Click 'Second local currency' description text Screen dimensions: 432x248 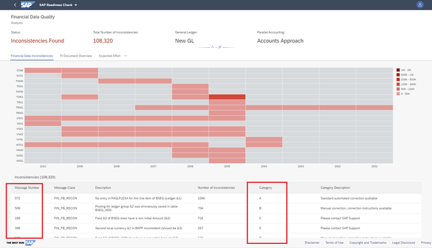tap(138, 228)
